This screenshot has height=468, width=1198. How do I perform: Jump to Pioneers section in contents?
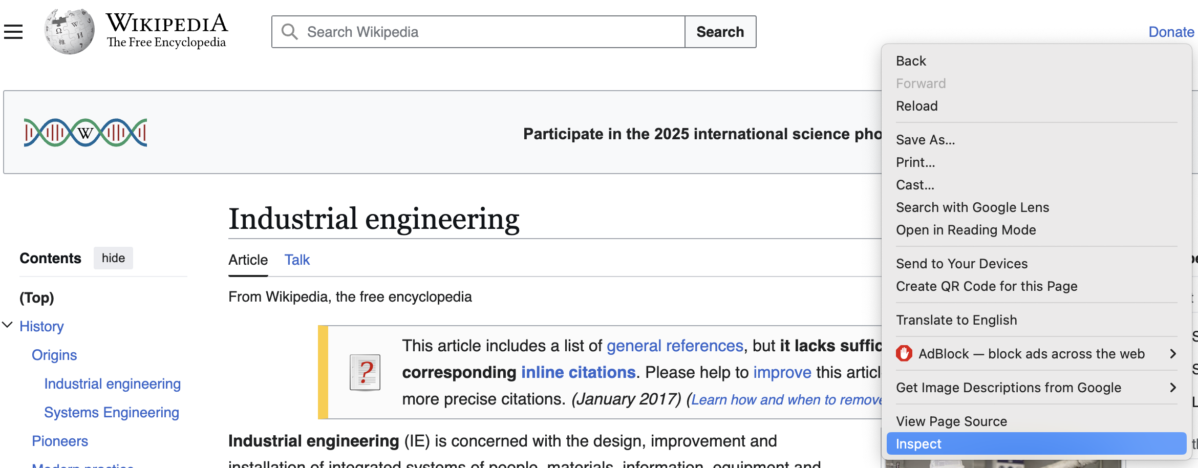click(x=60, y=441)
